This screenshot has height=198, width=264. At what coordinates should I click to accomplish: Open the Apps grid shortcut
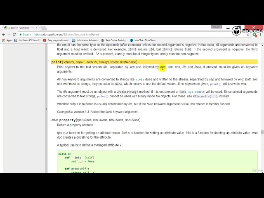coord(7,40)
